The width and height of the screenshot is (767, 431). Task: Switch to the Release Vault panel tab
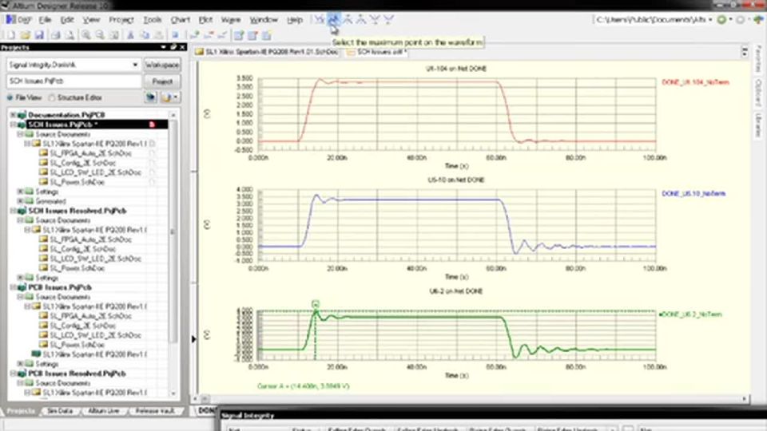pyautogui.click(x=154, y=411)
